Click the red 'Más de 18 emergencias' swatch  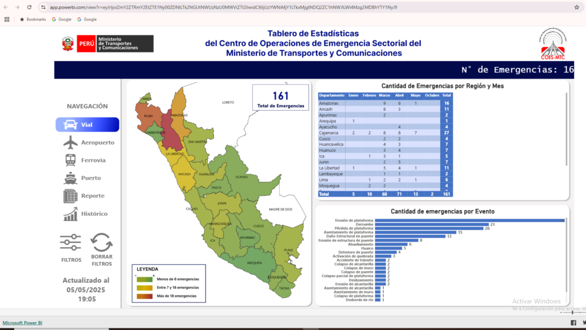coord(145,296)
